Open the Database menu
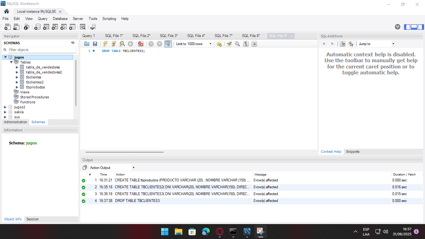425x239 pixels. pos(60,19)
